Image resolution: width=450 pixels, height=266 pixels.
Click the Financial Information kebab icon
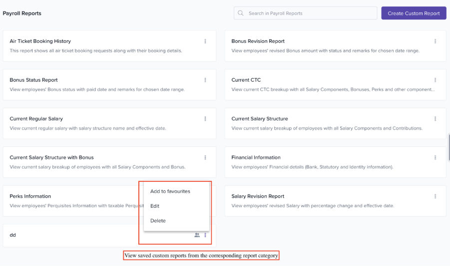click(x=435, y=157)
